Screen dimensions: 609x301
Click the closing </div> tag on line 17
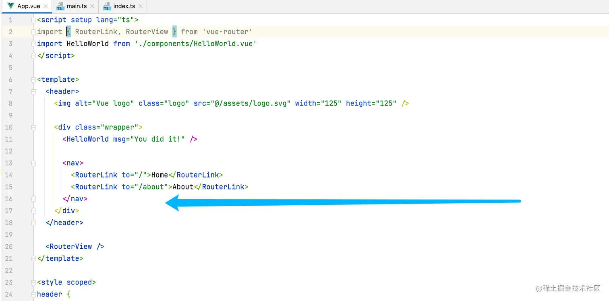tap(66, 210)
